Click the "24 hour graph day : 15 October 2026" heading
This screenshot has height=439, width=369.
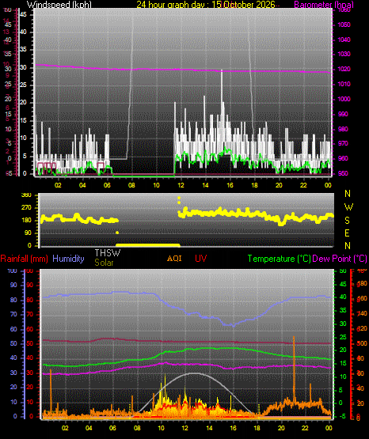206,5
